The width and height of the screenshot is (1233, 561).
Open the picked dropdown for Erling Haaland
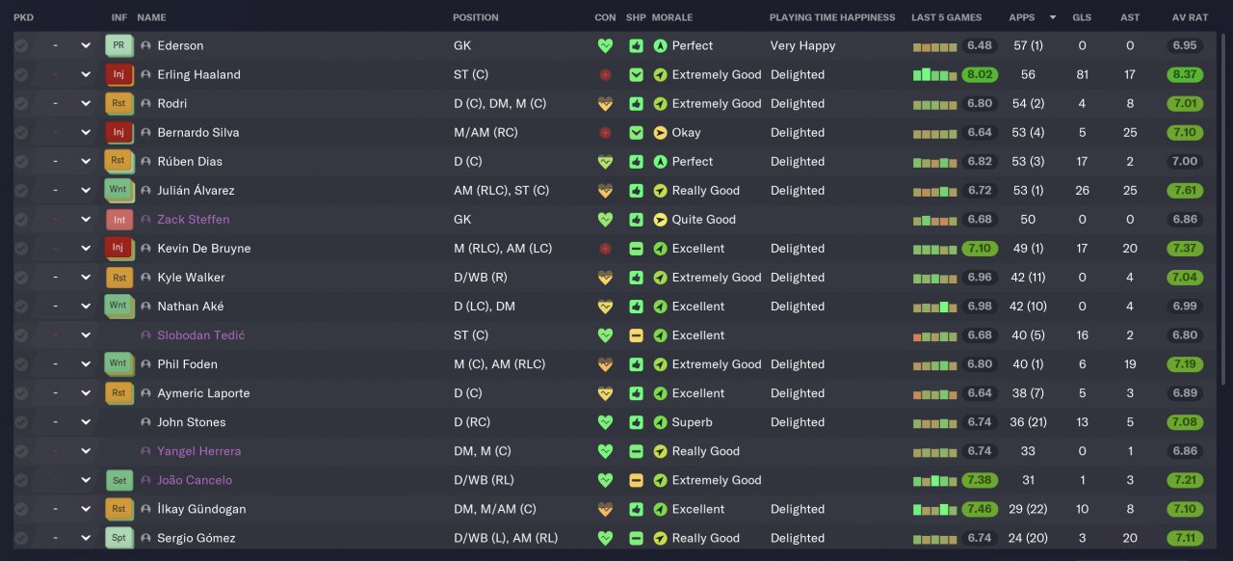click(x=86, y=74)
